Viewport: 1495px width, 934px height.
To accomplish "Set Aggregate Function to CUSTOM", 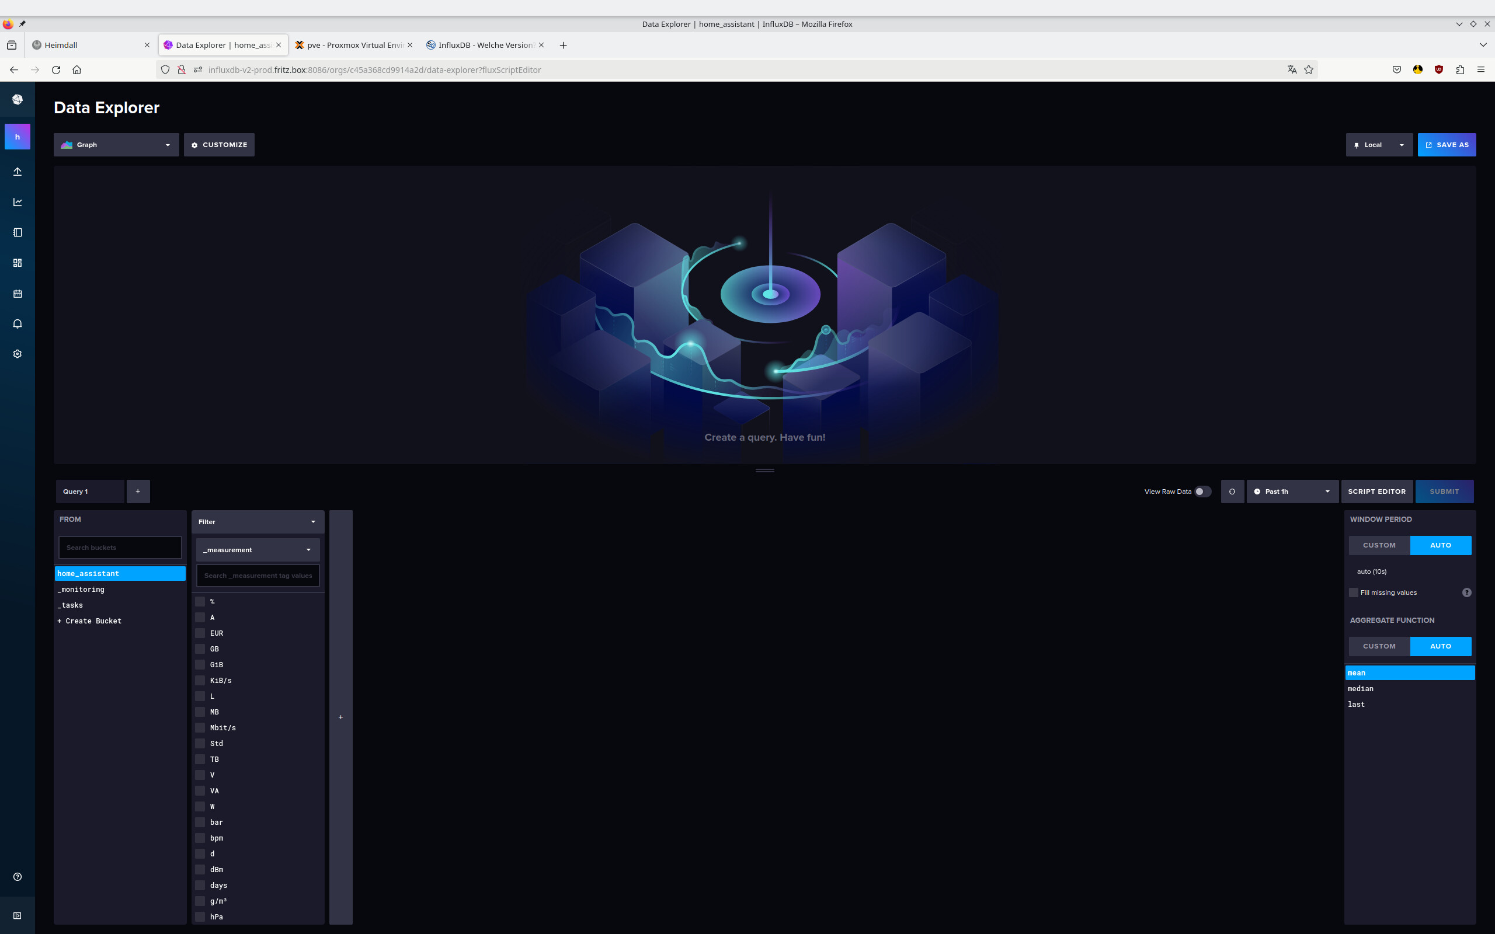I will click(x=1379, y=646).
